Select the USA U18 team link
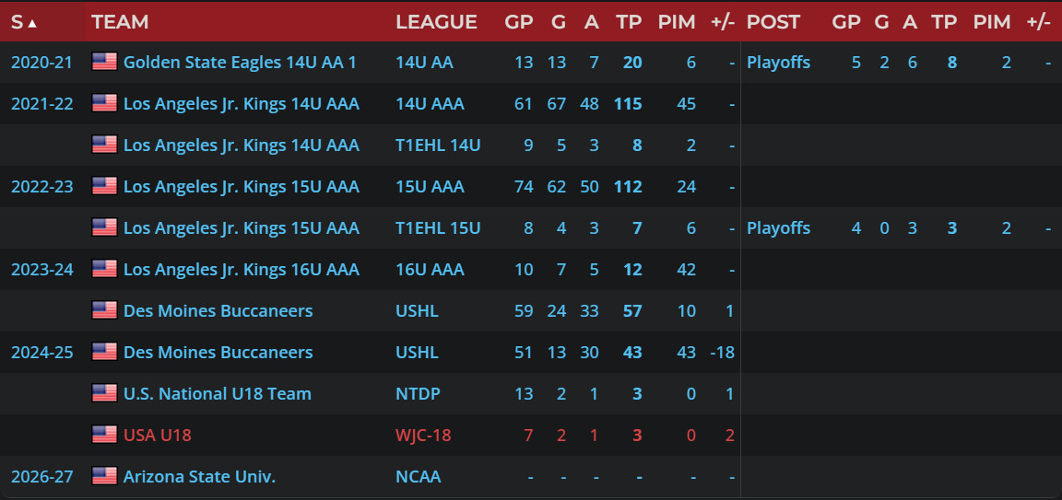The width and height of the screenshot is (1062, 500). tap(157, 436)
